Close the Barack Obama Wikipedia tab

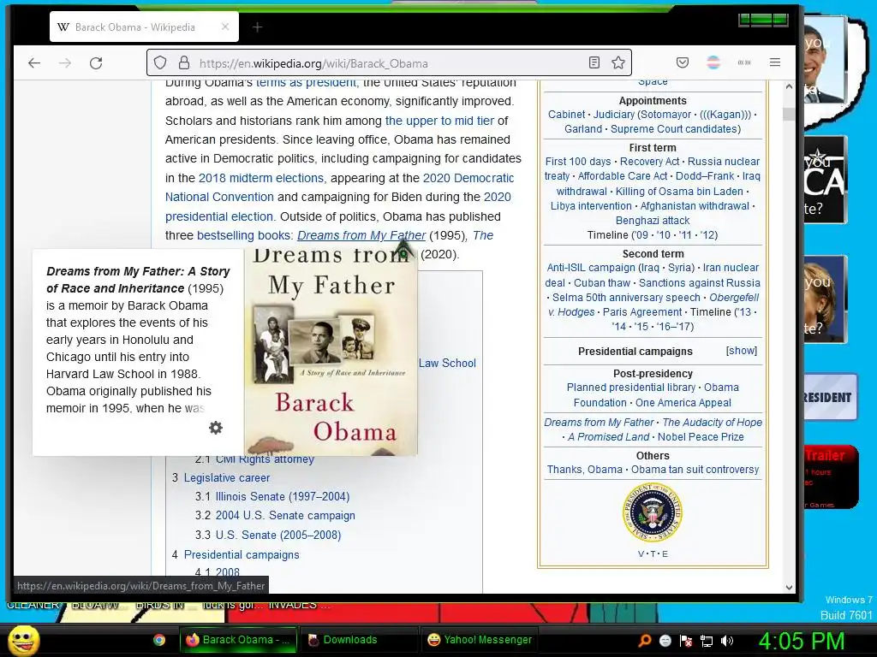pos(225,27)
